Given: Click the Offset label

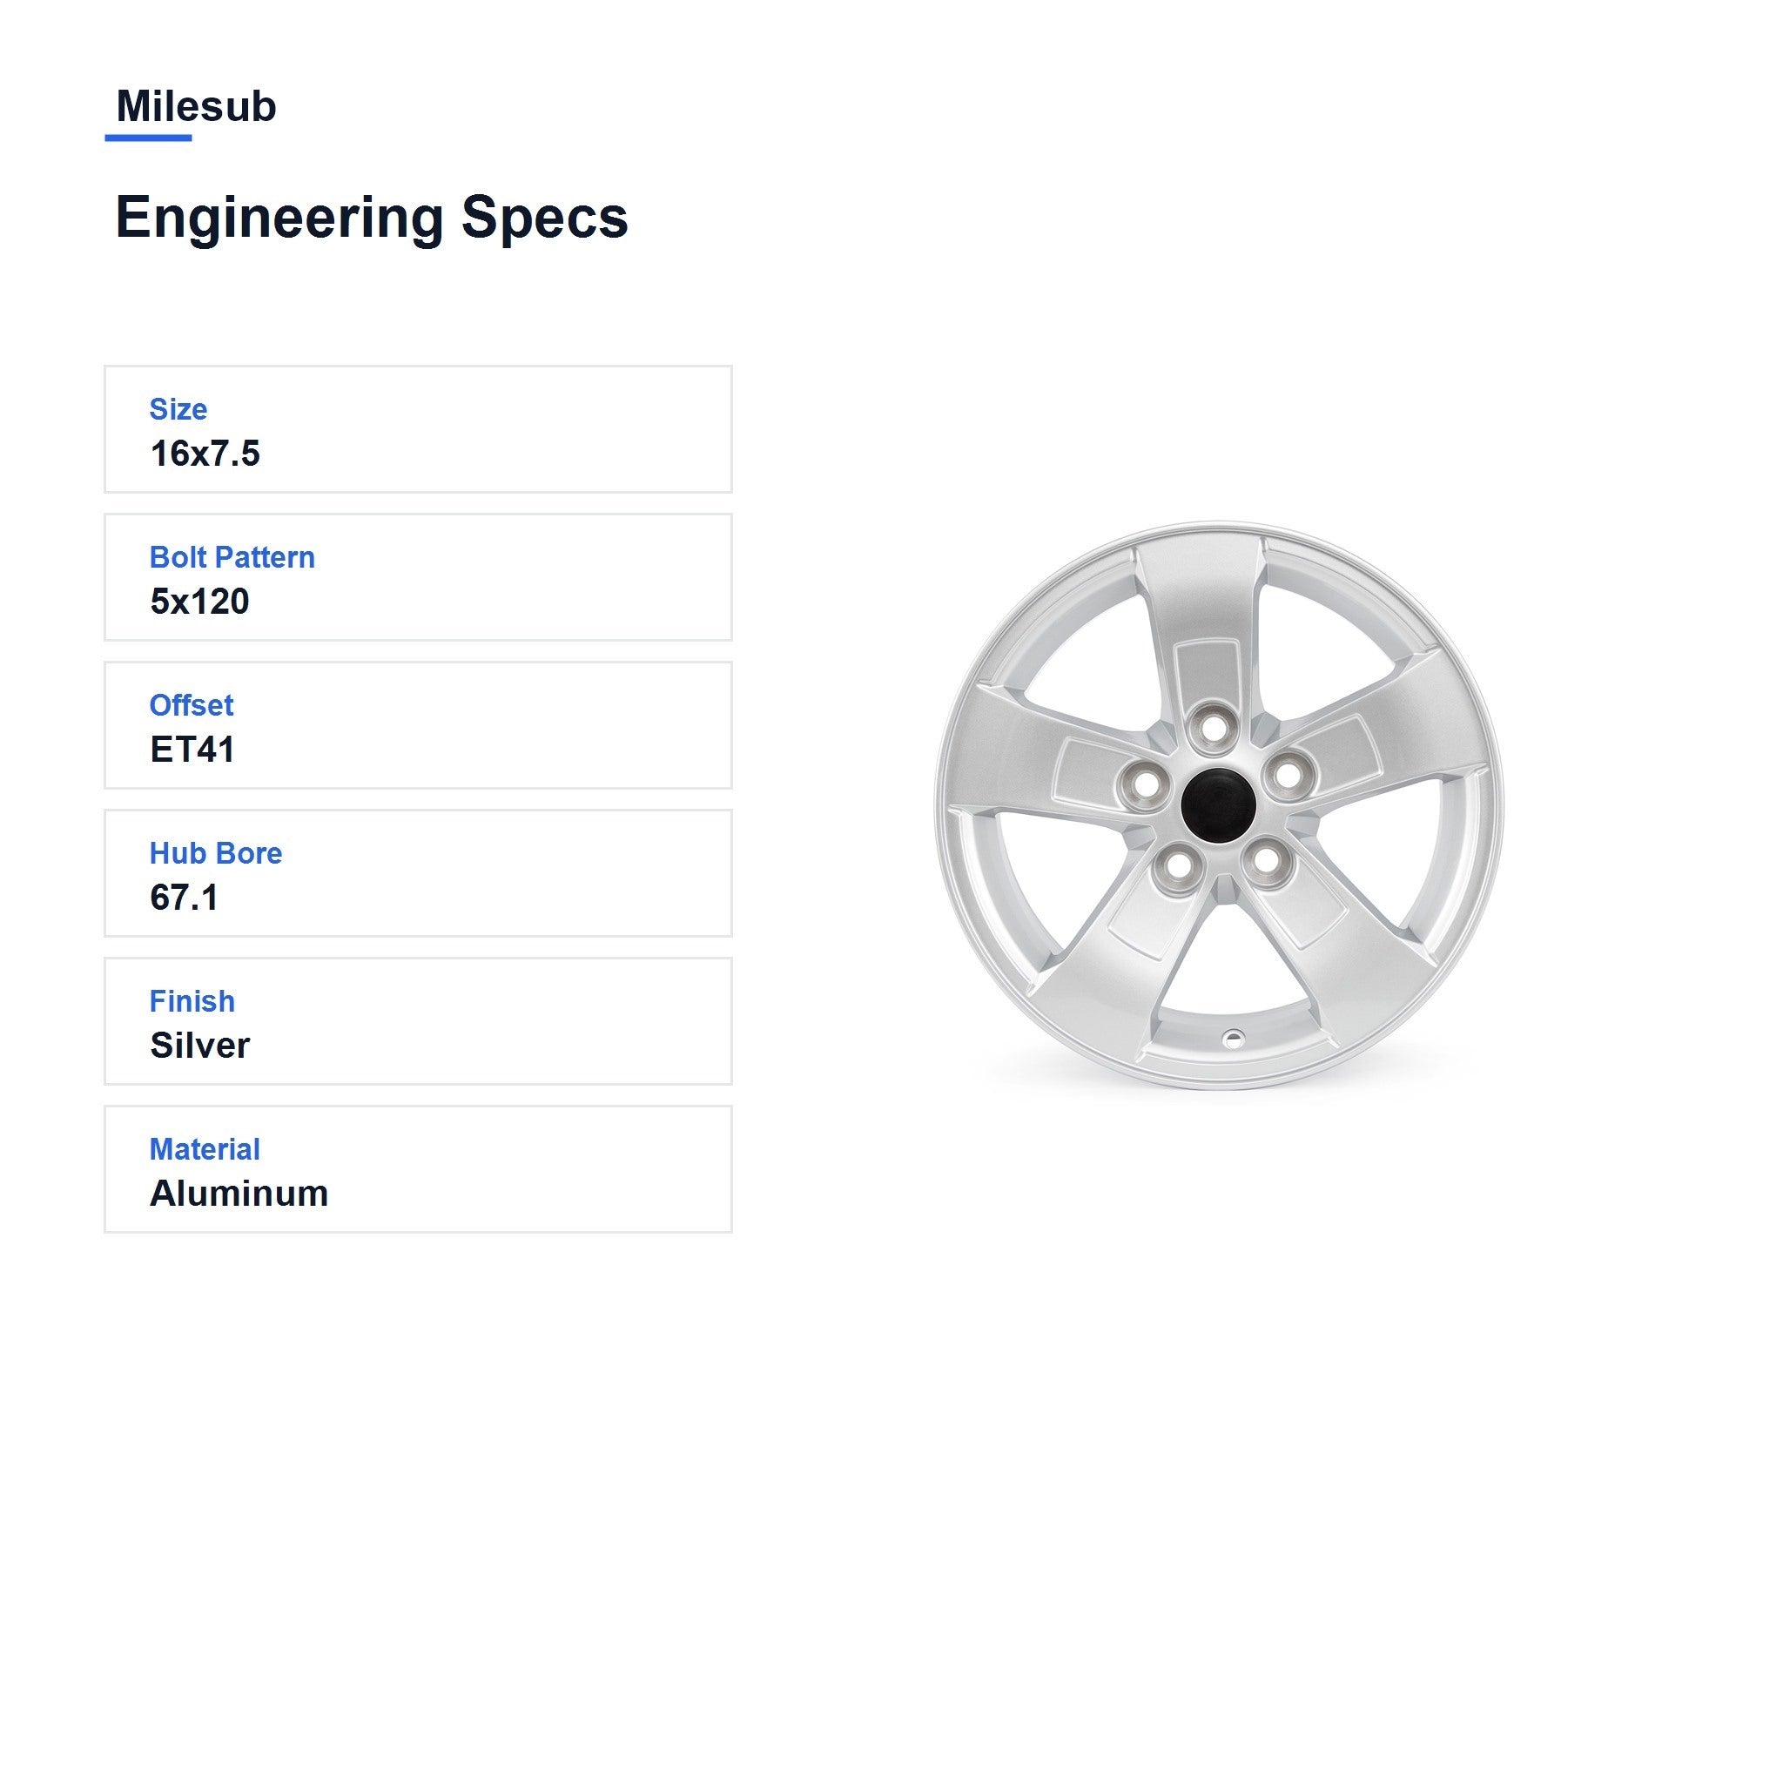Looking at the screenshot, I should click(191, 705).
